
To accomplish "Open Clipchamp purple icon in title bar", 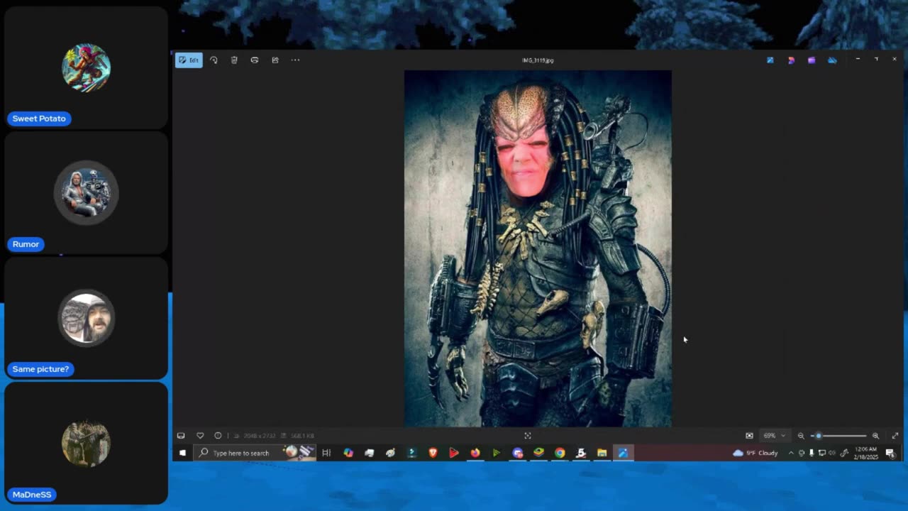I will click(812, 60).
